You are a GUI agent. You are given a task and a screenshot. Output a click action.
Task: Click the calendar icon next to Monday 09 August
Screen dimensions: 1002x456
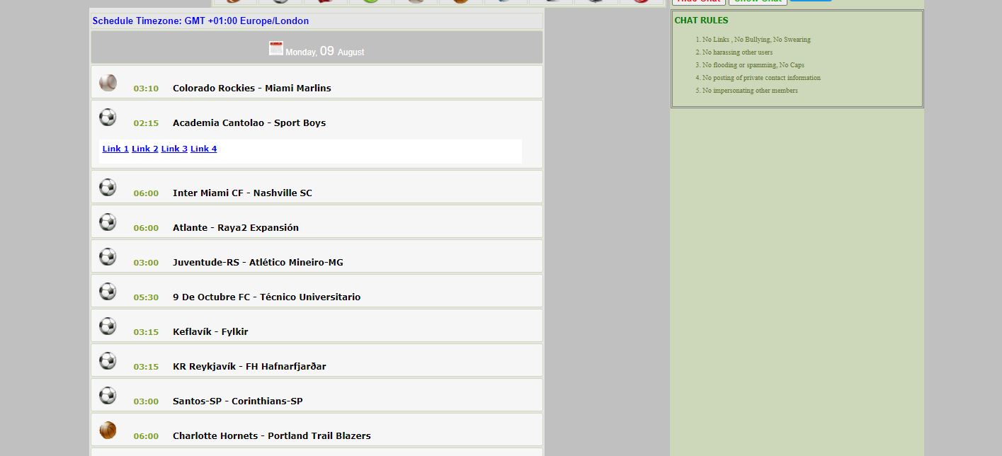[276, 48]
